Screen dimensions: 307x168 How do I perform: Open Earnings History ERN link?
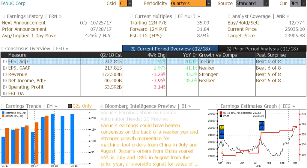tap(34, 16)
